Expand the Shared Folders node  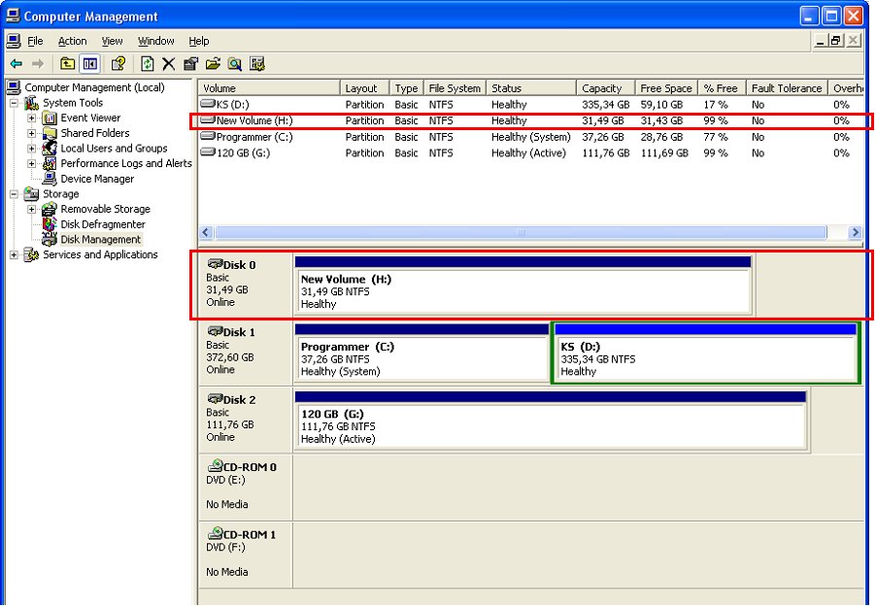32,133
